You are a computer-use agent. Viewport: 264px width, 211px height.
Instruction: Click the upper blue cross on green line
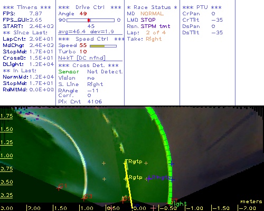[x=172, y=164]
